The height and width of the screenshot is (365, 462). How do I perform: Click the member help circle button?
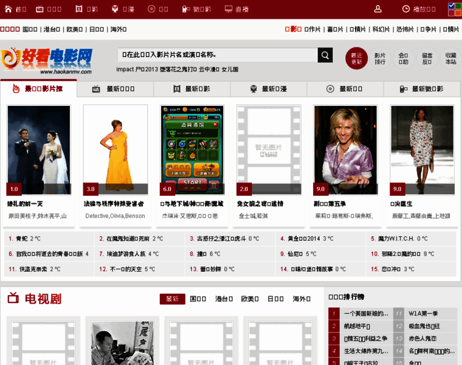404,58
